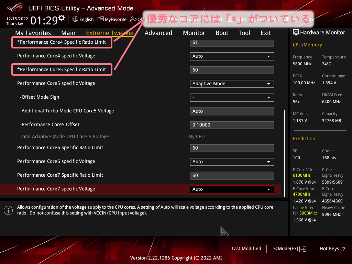The height and width of the screenshot is (264, 352).
Task: Open the Tool tab
Action: [244, 33]
